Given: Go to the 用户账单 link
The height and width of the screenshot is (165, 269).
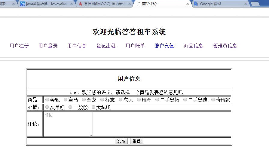Looking at the screenshot, I should pyautogui.click(x=135, y=46).
